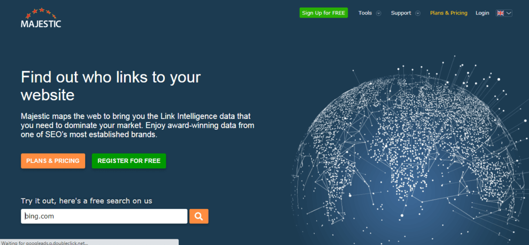529x245 pixels.
Task: Click the 'Waiting for googleads.g.doubleclick.net' status bar
Action: [x=89, y=242]
